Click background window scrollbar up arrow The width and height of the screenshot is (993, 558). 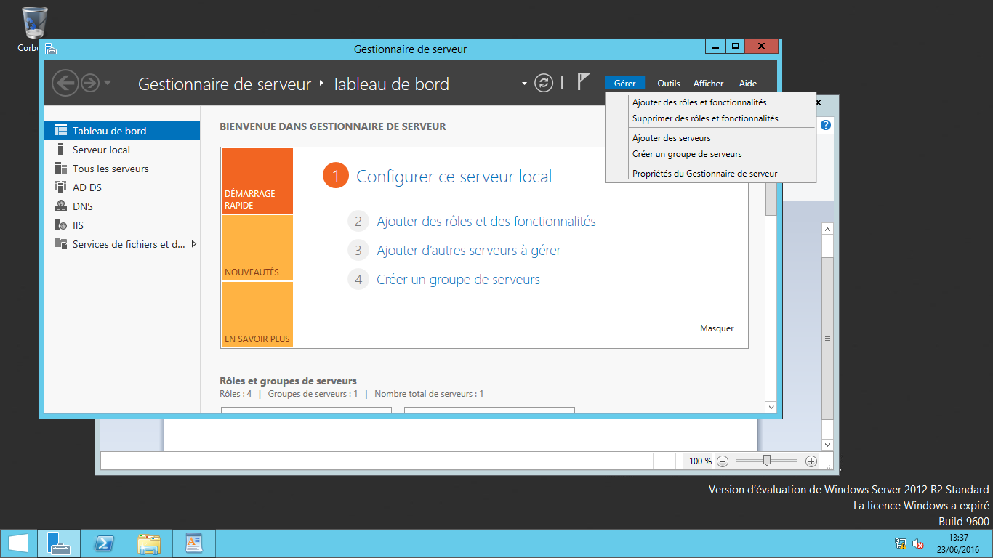tap(827, 228)
